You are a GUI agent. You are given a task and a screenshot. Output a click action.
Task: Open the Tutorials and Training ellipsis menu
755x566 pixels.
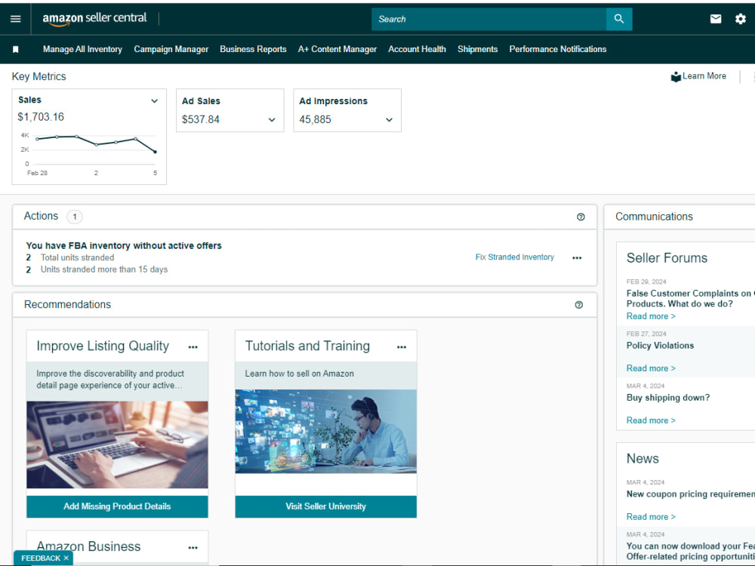pos(402,347)
